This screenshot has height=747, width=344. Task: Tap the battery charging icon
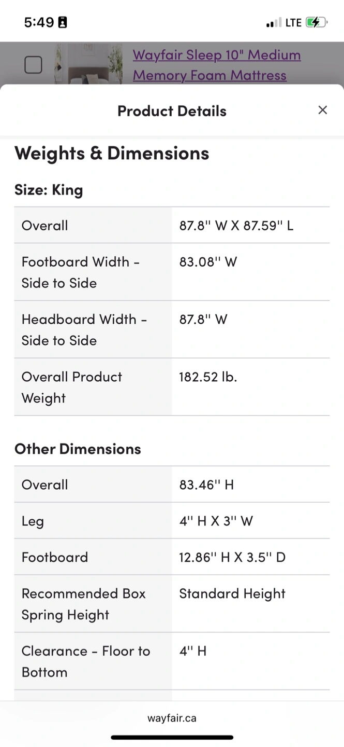click(x=316, y=22)
